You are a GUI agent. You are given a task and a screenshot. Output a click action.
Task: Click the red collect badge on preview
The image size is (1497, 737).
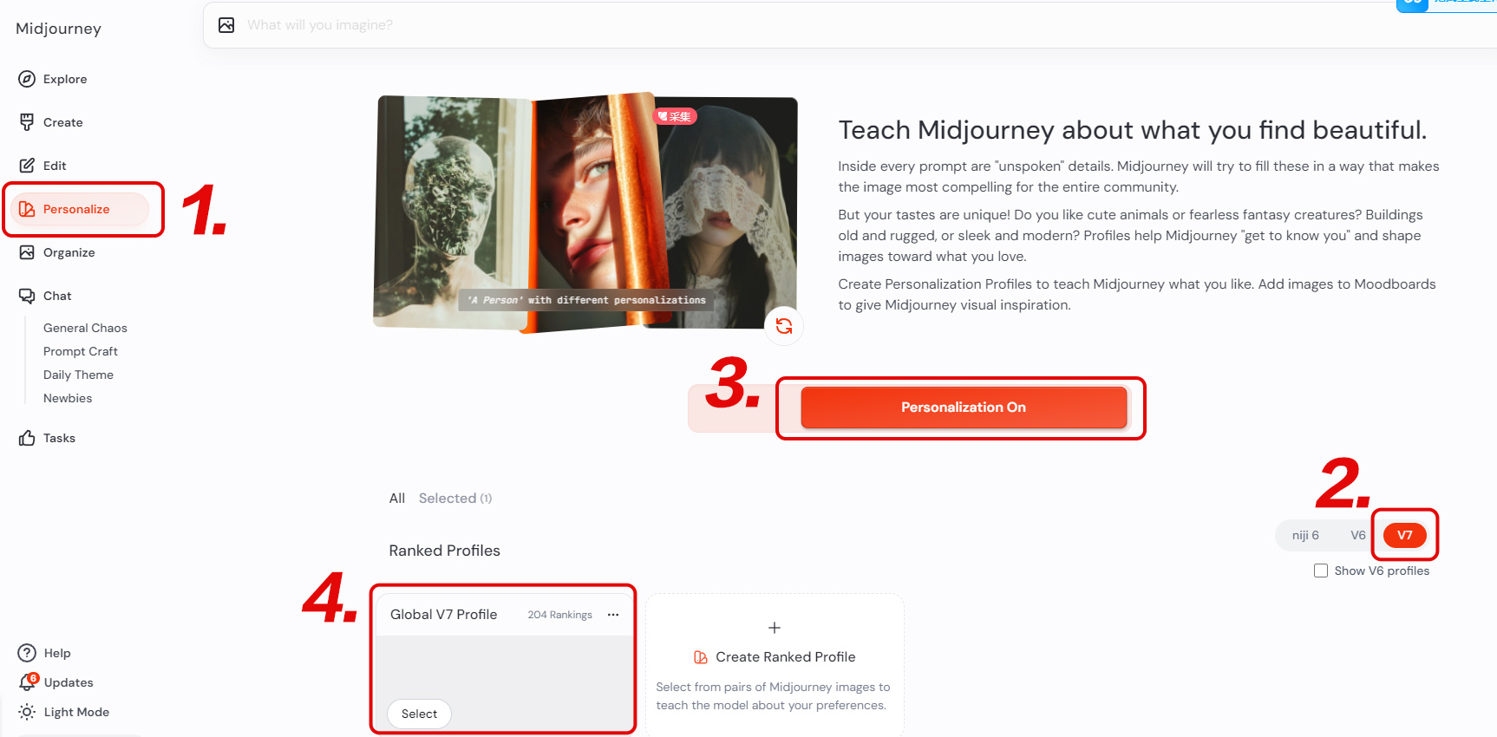[x=675, y=116]
